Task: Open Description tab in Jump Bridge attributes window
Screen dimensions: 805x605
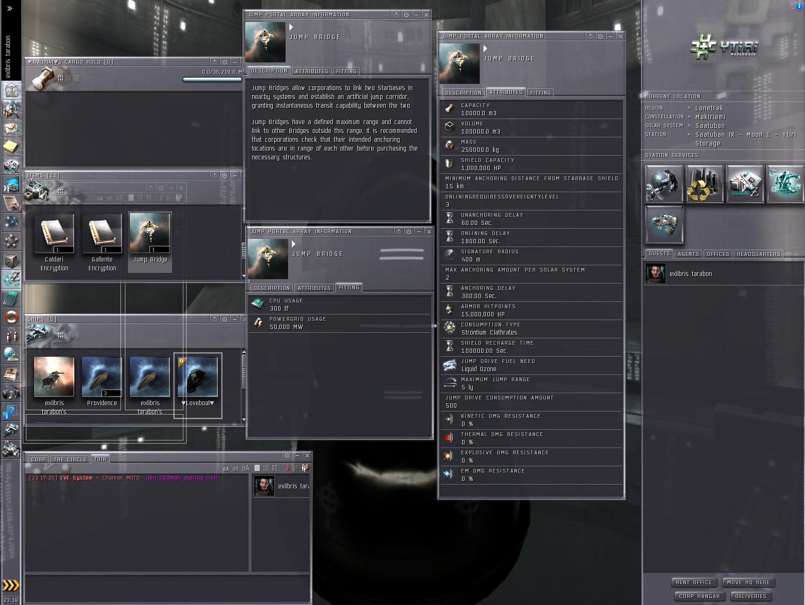Action: (x=463, y=93)
